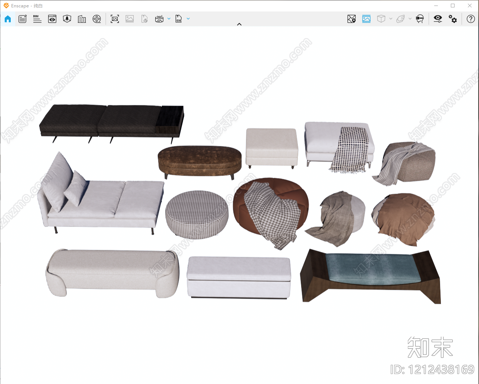Click the brown oval velvet ottoman
Image resolution: width=479 pixels, height=384 pixels.
[x=200, y=162]
